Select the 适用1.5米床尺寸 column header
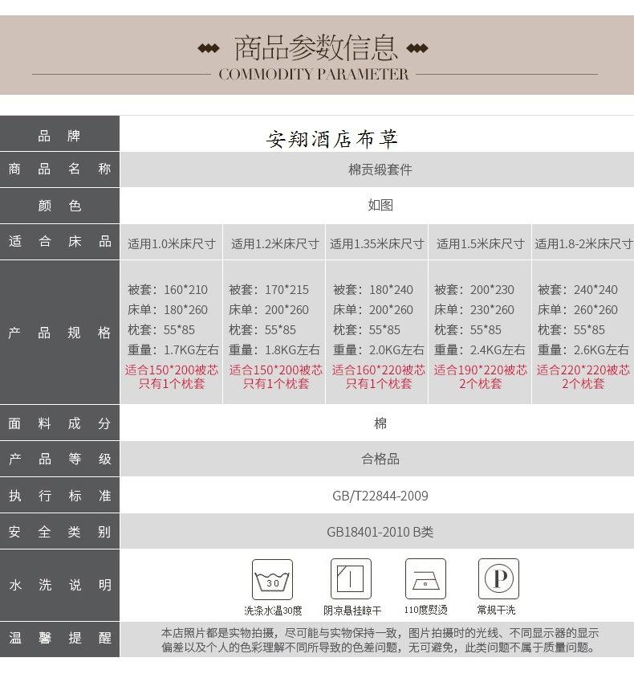Screen dimensions: 634x674 [x=480, y=243]
